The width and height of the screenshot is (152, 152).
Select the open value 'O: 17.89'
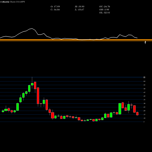(x=55, y=6)
